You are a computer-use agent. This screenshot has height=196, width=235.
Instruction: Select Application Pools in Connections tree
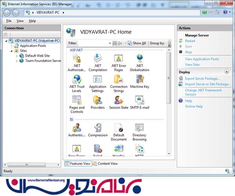tap(33, 45)
